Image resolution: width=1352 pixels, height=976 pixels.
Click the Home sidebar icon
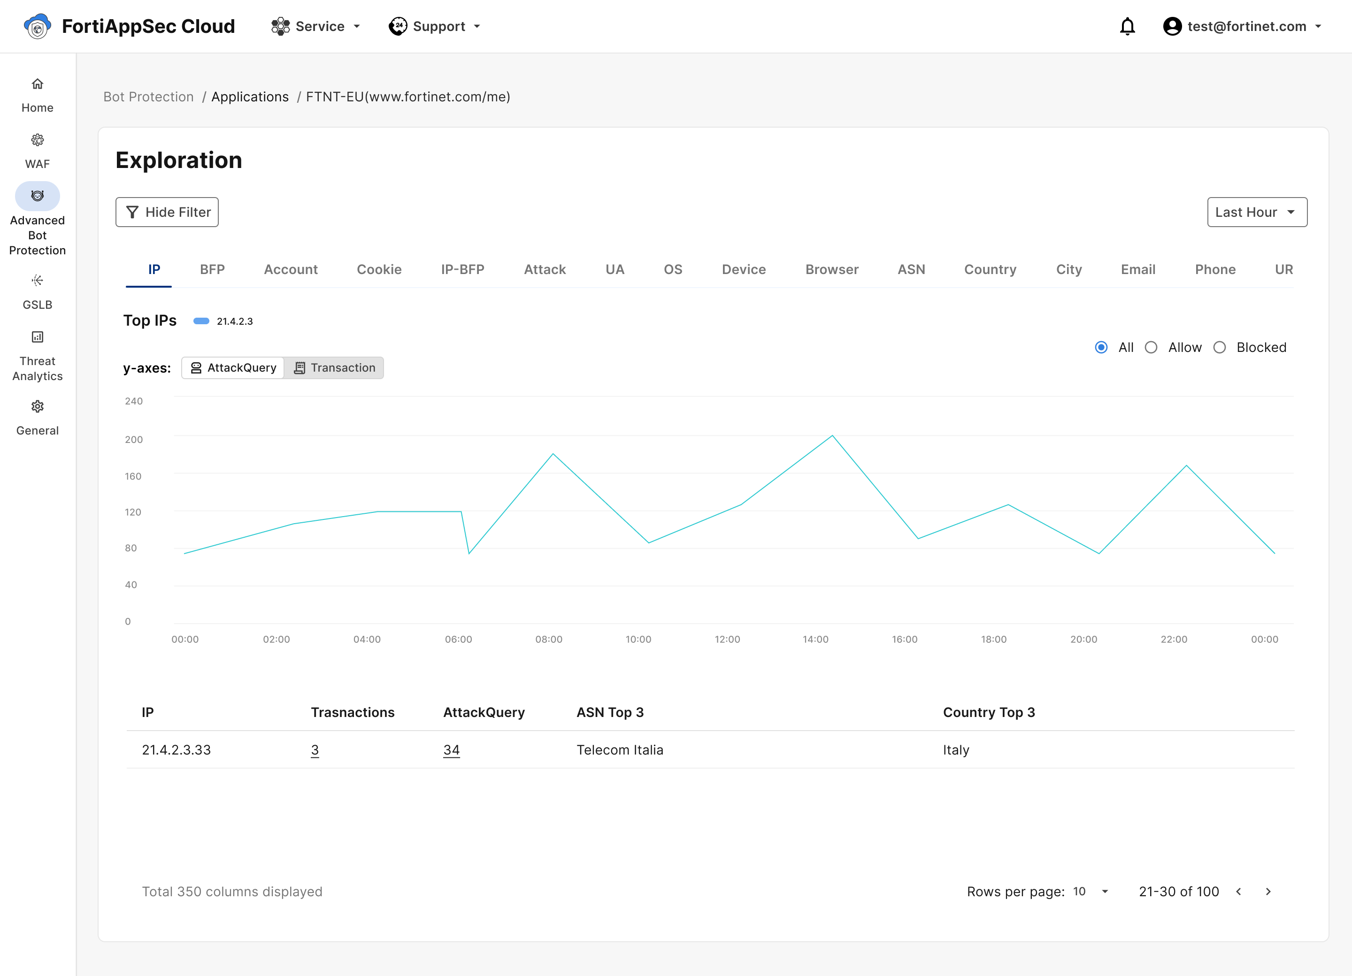pyautogui.click(x=37, y=84)
